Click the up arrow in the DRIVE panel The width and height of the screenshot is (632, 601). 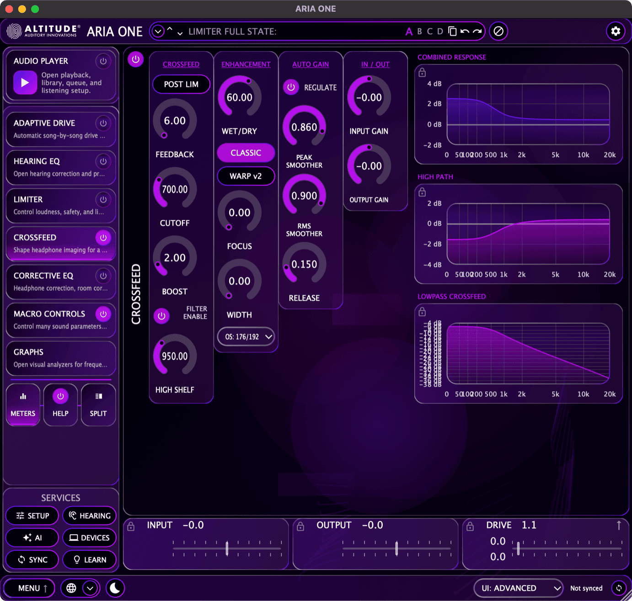[619, 525]
